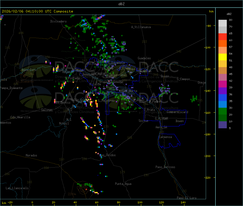Screen dimensions: 243x206
Task: Click the '100' km x-axis tick label
Action: click(140, 202)
